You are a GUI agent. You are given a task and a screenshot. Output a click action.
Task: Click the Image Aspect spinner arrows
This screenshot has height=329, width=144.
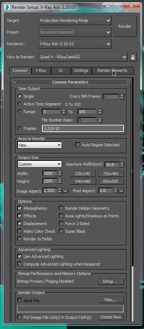coord(60,190)
